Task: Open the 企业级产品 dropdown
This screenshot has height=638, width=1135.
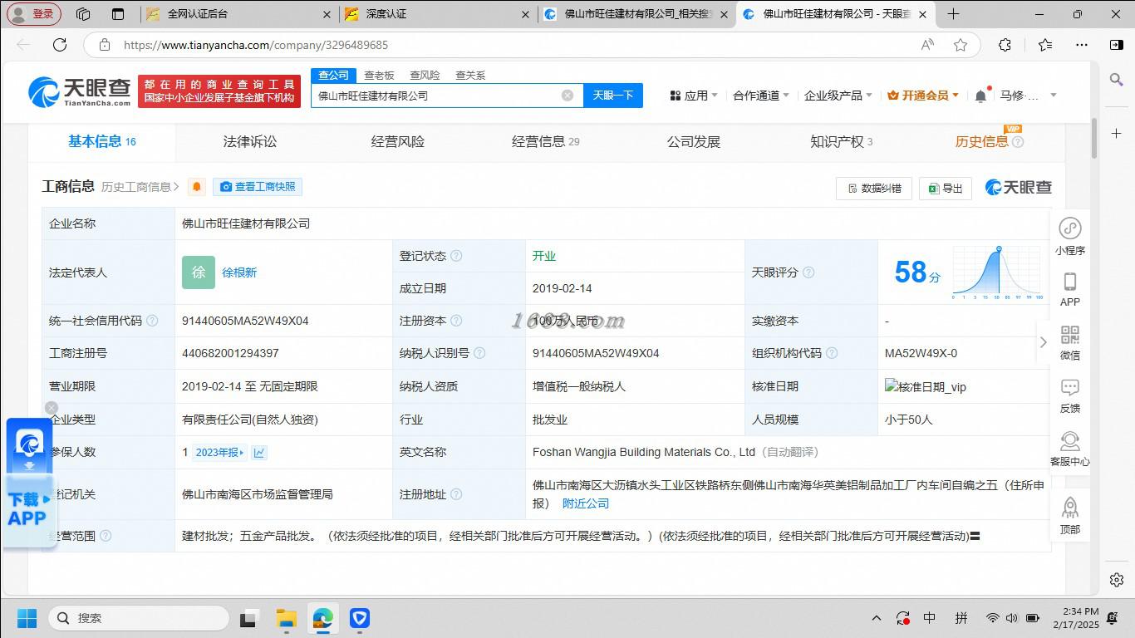Action: click(x=838, y=96)
